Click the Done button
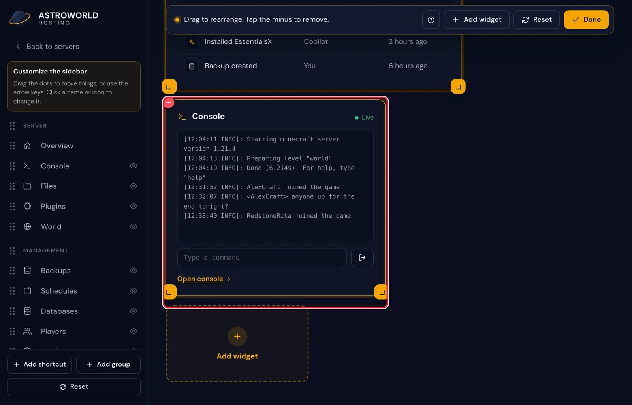This screenshot has height=405, width=632. 586,20
